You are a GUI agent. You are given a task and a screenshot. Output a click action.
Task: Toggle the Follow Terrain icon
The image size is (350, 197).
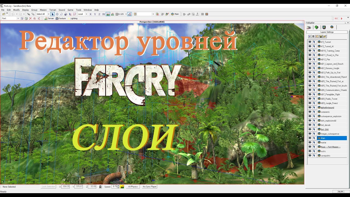pos(108,14)
